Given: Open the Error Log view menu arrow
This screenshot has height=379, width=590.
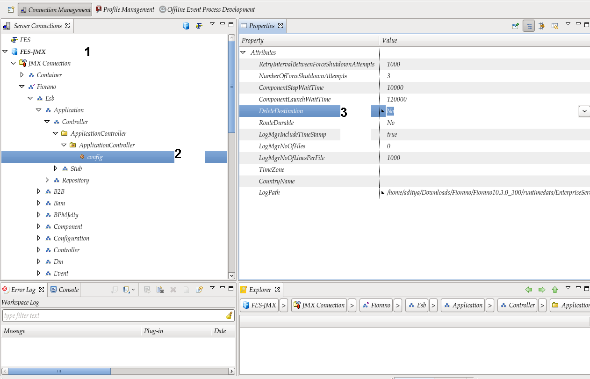Looking at the screenshot, I should coord(212,288).
